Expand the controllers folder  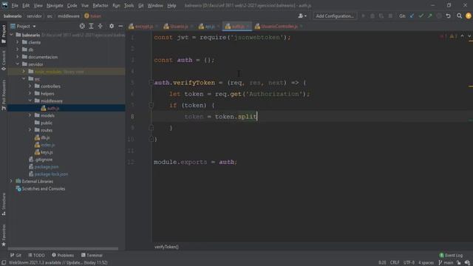click(30, 86)
